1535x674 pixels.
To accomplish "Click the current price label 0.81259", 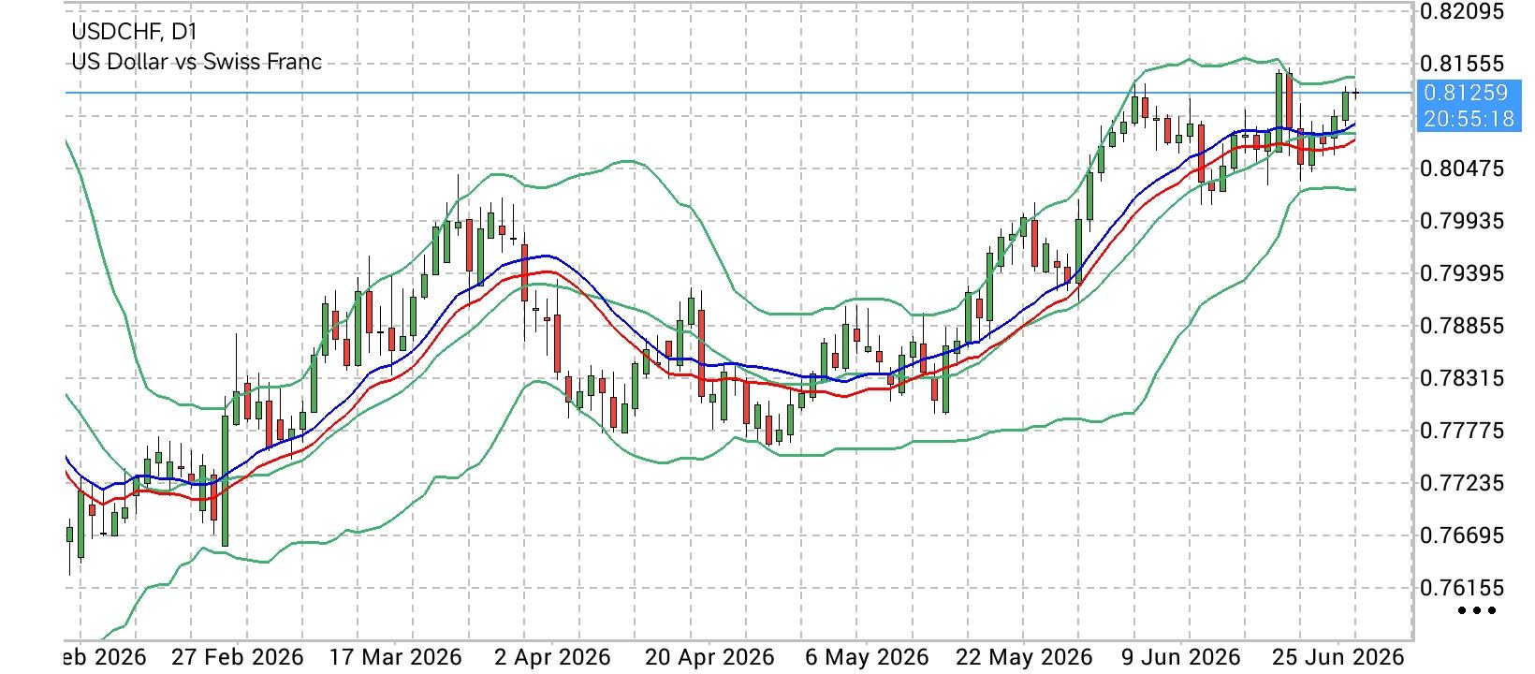I will [1465, 93].
